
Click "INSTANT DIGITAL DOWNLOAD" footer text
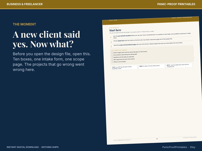(23, 147)
